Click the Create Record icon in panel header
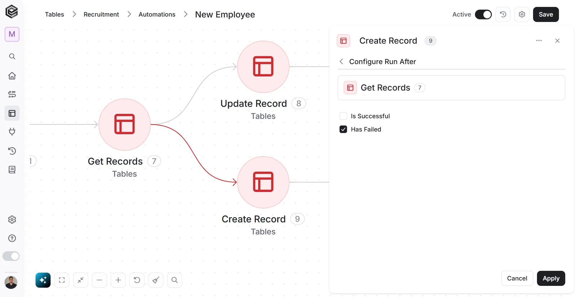 343,41
